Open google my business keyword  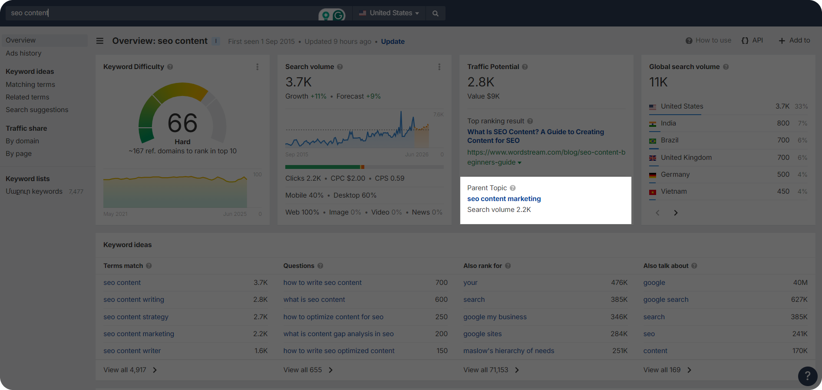(x=495, y=317)
